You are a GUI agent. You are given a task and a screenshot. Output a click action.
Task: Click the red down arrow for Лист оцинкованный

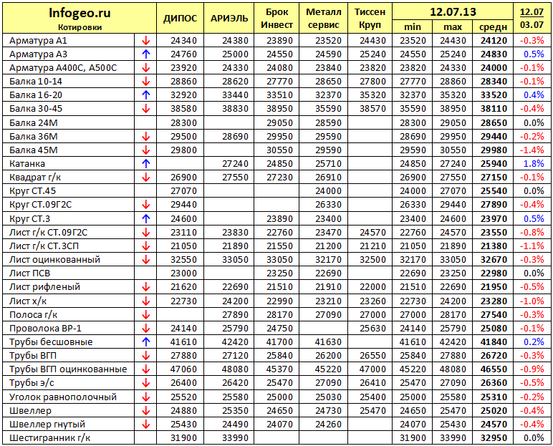145,260
